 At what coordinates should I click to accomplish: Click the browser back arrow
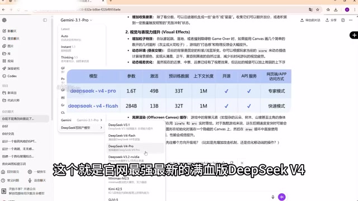click(3, 9)
